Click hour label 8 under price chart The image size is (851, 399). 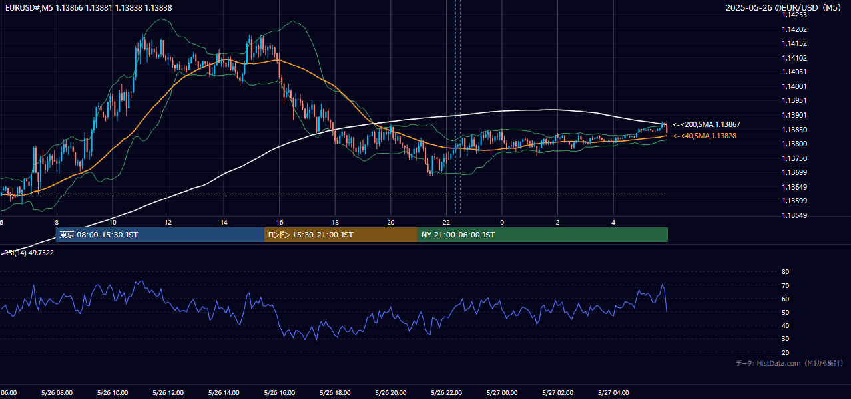point(57,222)
